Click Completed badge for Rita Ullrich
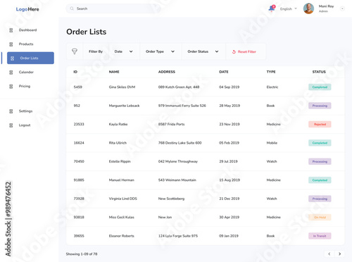This screenshot has height=262, width=352. pos(320,143)
